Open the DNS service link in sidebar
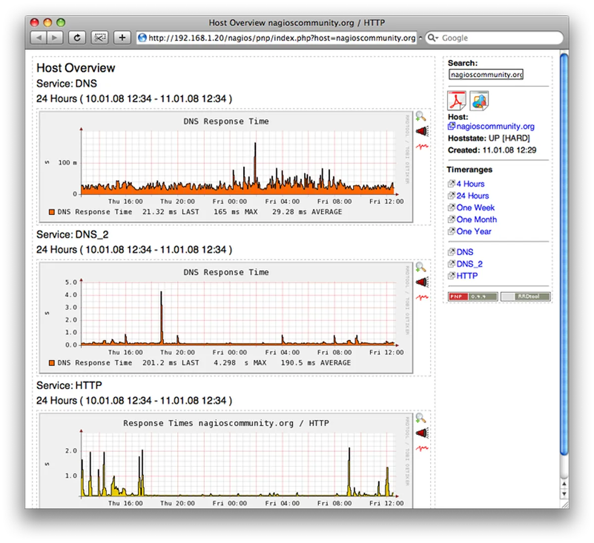 pyautogui.click(x=465, y=252)
